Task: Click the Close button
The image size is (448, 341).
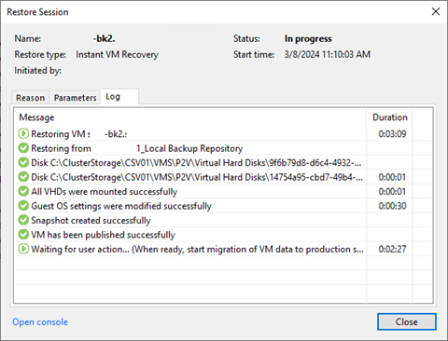Action: (407, 321)
